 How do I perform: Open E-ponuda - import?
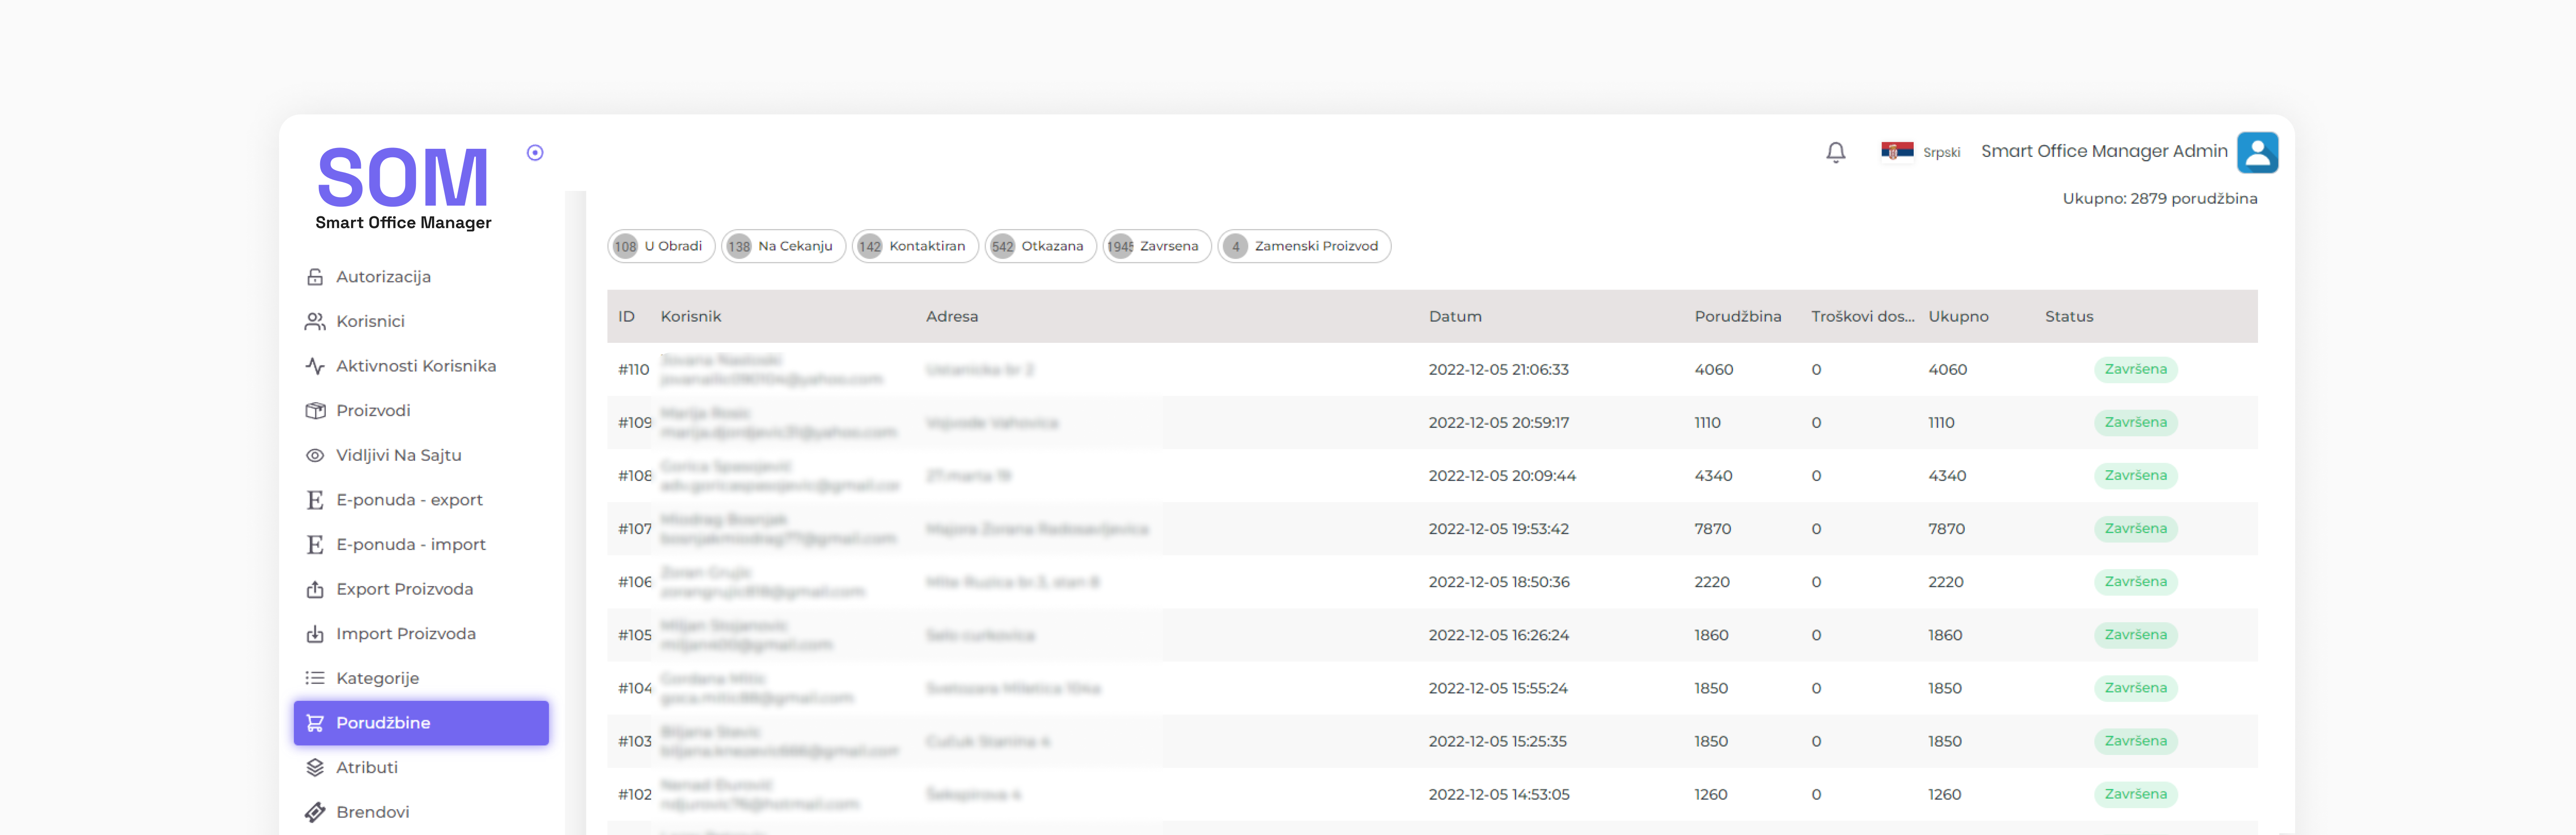(421, 544)
